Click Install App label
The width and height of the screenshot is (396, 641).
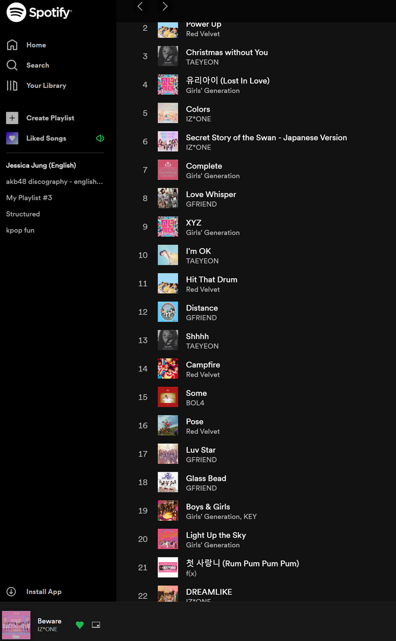click(44, 592)
